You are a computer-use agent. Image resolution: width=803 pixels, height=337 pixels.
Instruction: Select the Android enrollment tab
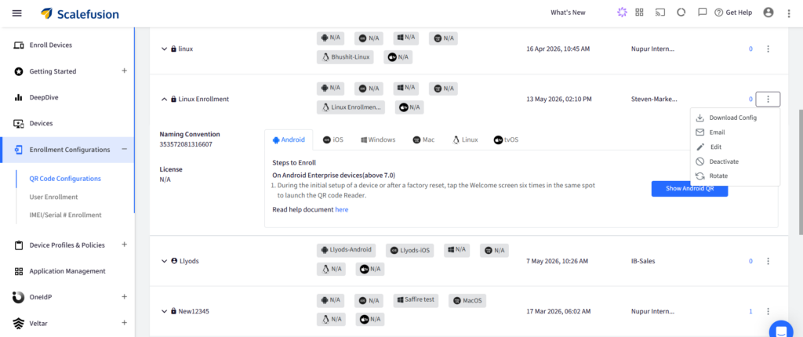[289, 140]
